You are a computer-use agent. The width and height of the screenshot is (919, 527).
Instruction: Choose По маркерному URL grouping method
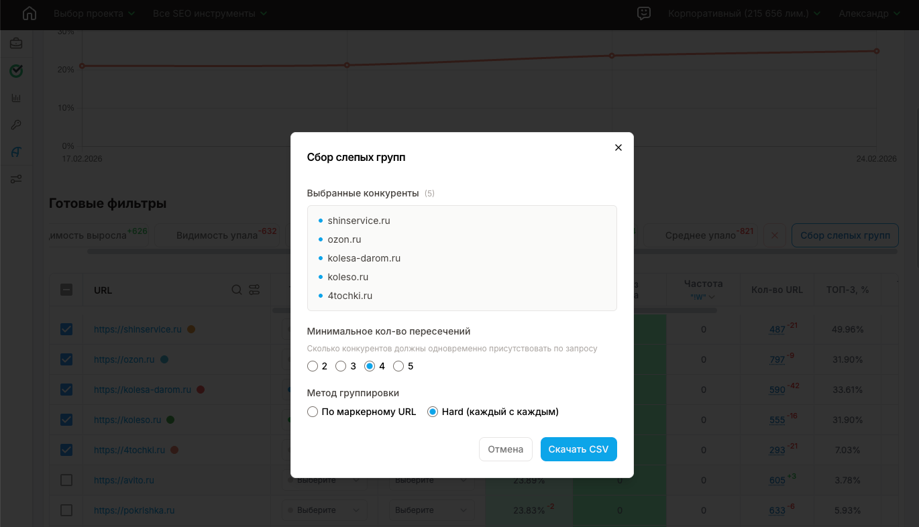tap(313, 412)
